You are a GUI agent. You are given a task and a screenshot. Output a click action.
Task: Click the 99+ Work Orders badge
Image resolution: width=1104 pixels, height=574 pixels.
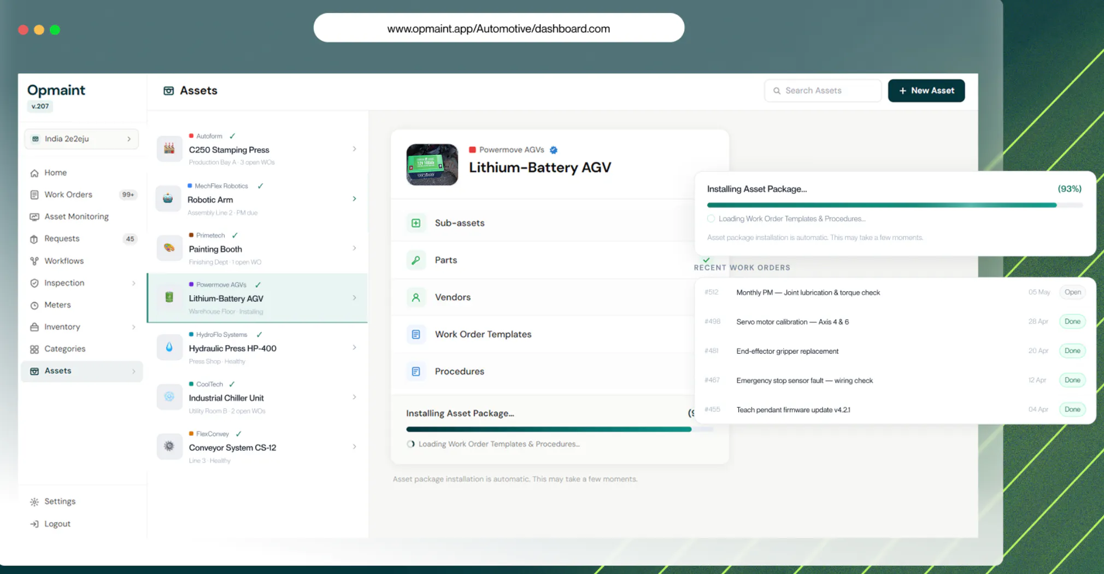pyautogui.click(x=128, y=195)
